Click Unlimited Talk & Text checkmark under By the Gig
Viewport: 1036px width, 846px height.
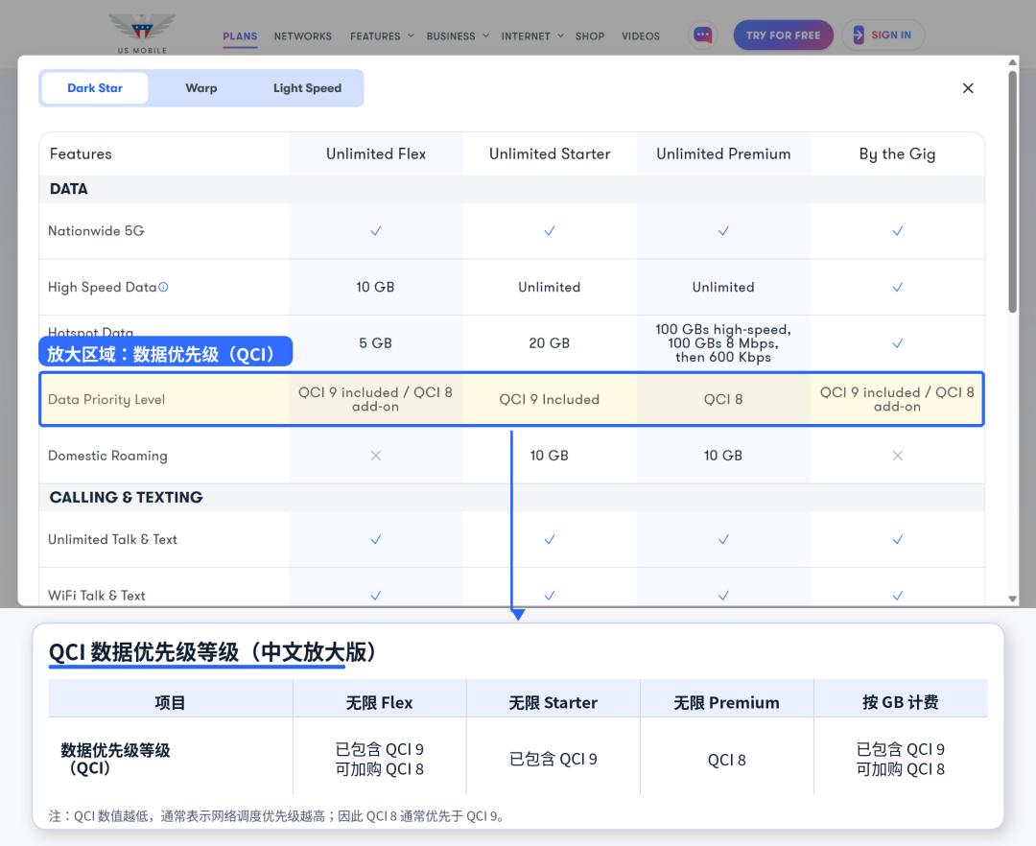(x=897, y=539)
